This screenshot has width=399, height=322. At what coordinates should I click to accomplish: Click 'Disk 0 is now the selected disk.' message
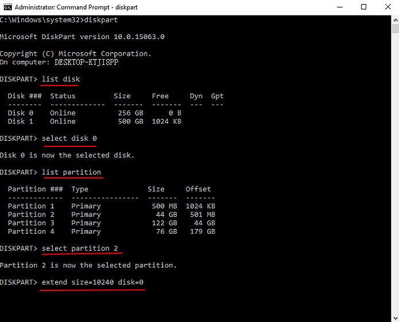click(67, 155)
